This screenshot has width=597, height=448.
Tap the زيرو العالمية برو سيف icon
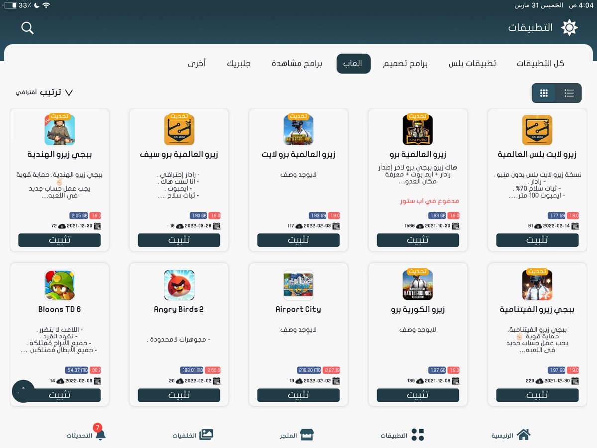coord(179,130)
